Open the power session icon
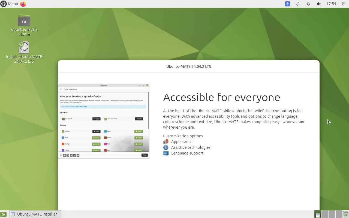This screenshot has width=349, height=218. click(344, 4)
